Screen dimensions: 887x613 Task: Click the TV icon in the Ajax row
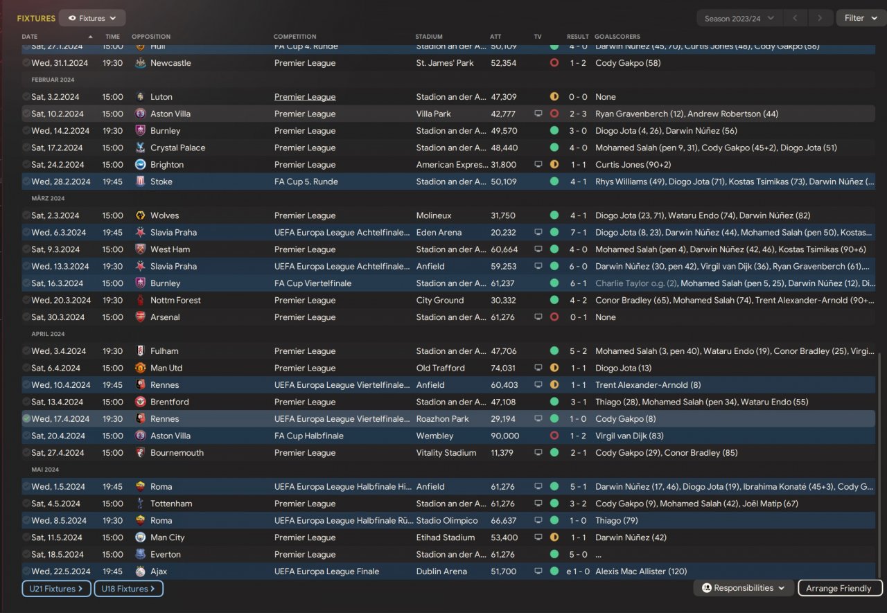[x=538, y=571]
